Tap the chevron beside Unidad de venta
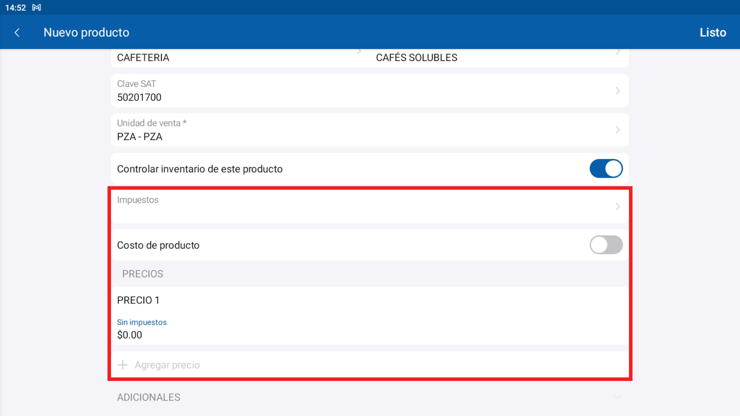740x416 pixels. click(618, 130)
